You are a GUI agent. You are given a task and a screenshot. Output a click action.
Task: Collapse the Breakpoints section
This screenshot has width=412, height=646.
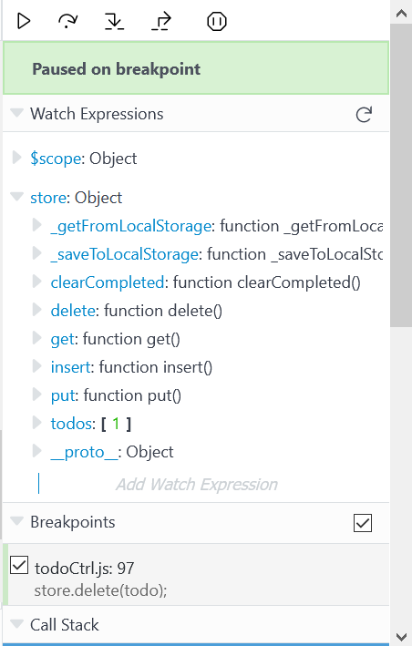17,521
